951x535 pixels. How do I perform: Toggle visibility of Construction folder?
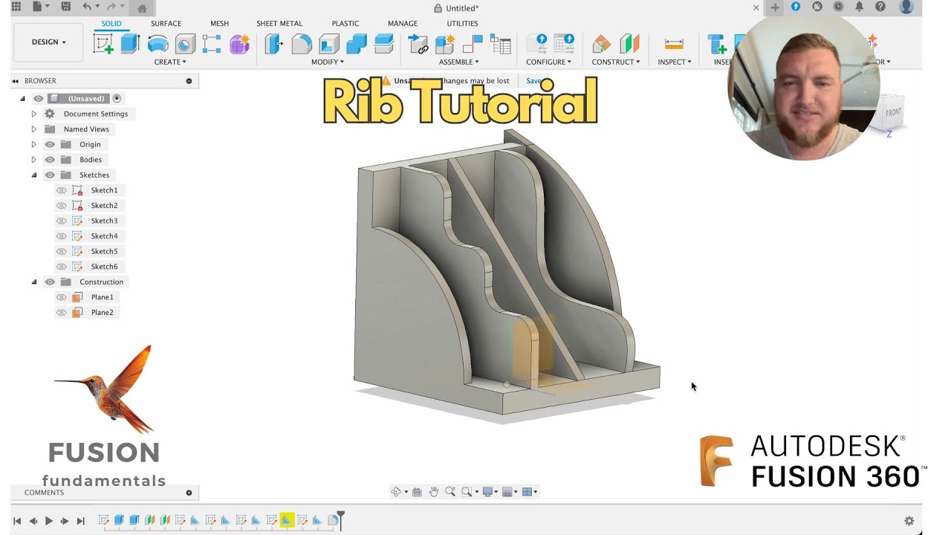(x=50, y=282)
